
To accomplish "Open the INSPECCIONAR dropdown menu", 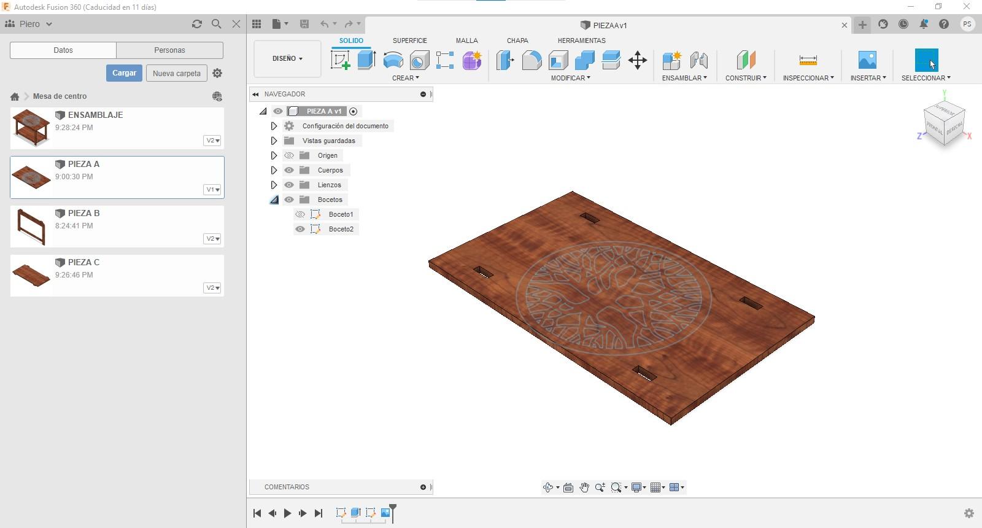I will pos(808,78).
